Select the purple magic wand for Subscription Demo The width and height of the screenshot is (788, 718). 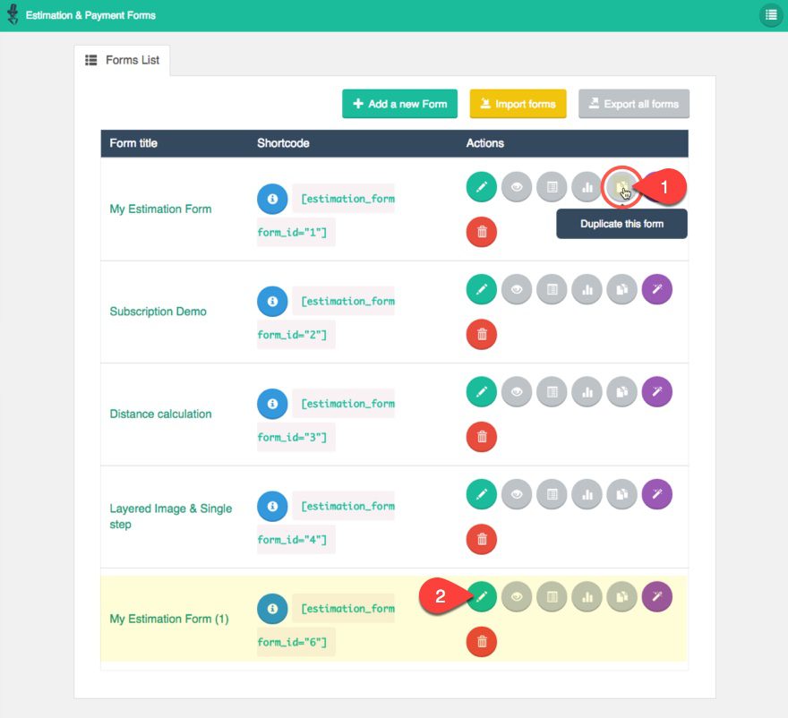pos(656,289)
